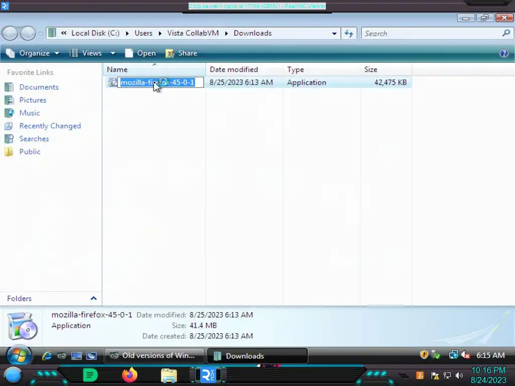Image resolution: width=515 pixels, height=386 pixels.
Task: Click the host 10:16 PM clock
Action: [x=488, y=370]
